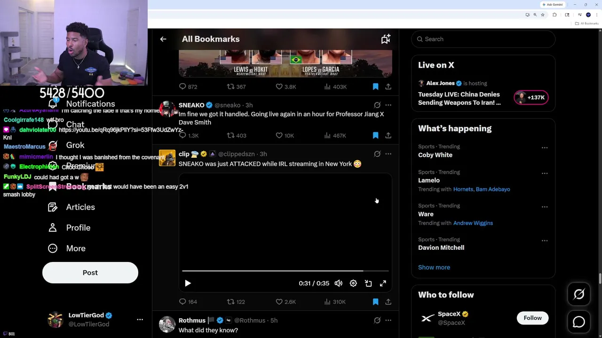
Task: Join Alex Jones live broadcast
Action: [x=459, y=98]
